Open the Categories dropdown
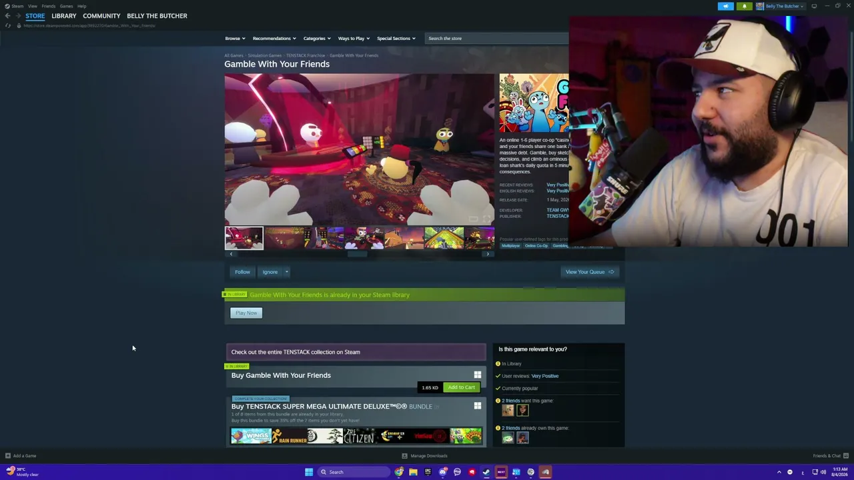854x480 pixels. click(x=317, y=39)
